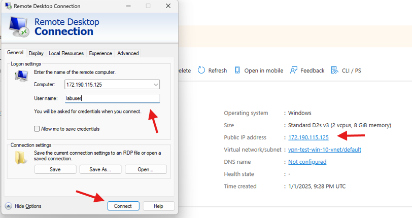
Task: Close the Remote Desktop Connection window
Action: coord(168,6)
